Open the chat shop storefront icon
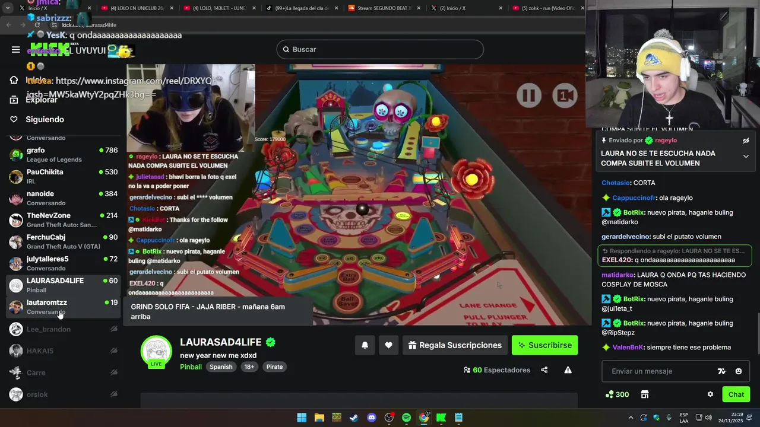The height and width of the screenshot is (427, 760). [645, 394]
